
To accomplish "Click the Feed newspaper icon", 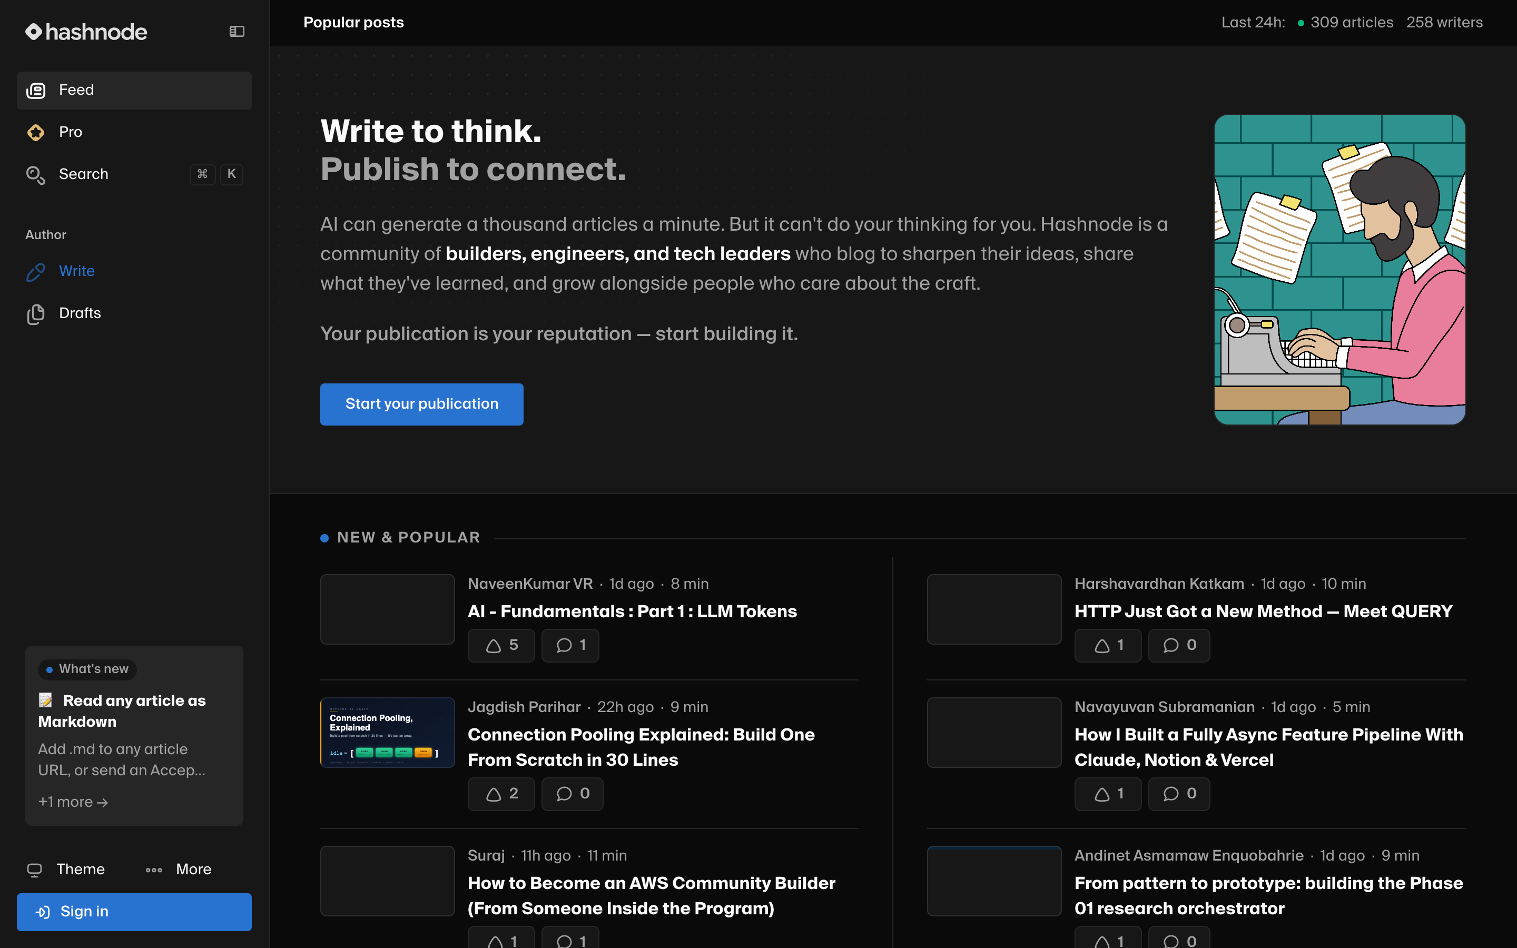I will (x=36, y=91).
